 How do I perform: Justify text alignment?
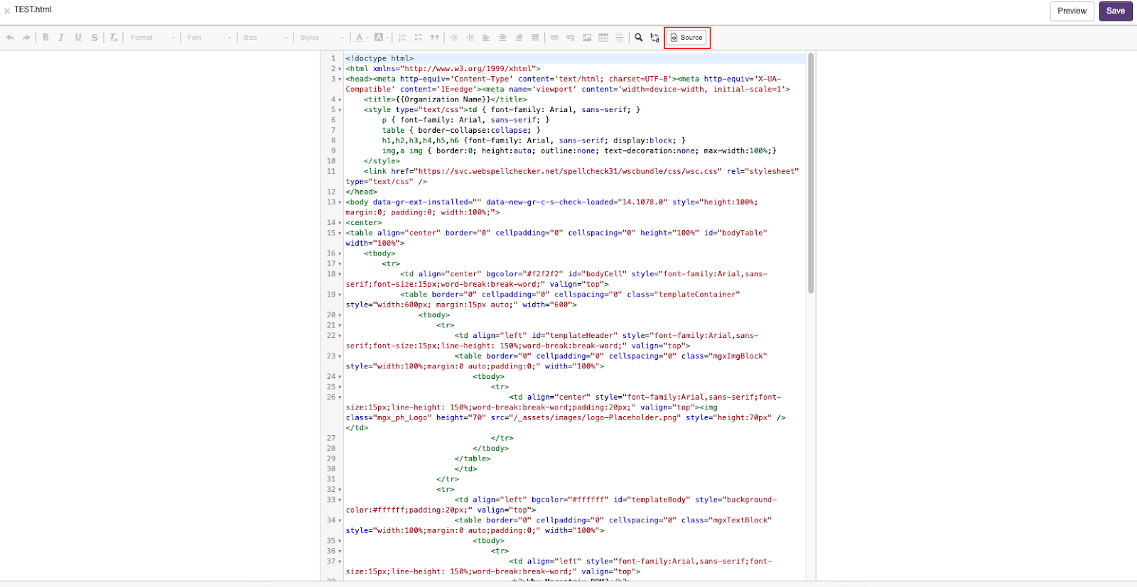535,38
